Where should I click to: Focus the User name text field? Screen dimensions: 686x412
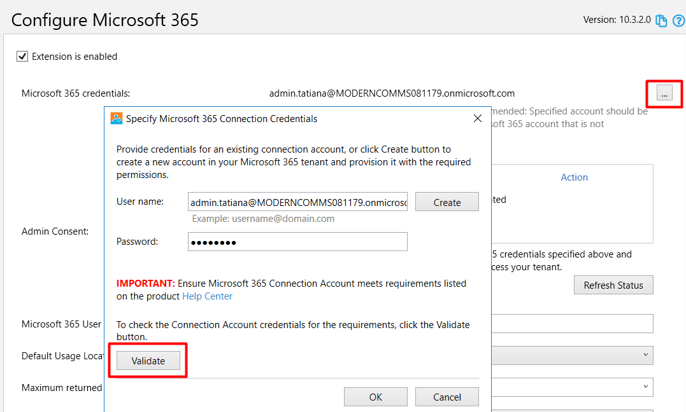[297, 202]
